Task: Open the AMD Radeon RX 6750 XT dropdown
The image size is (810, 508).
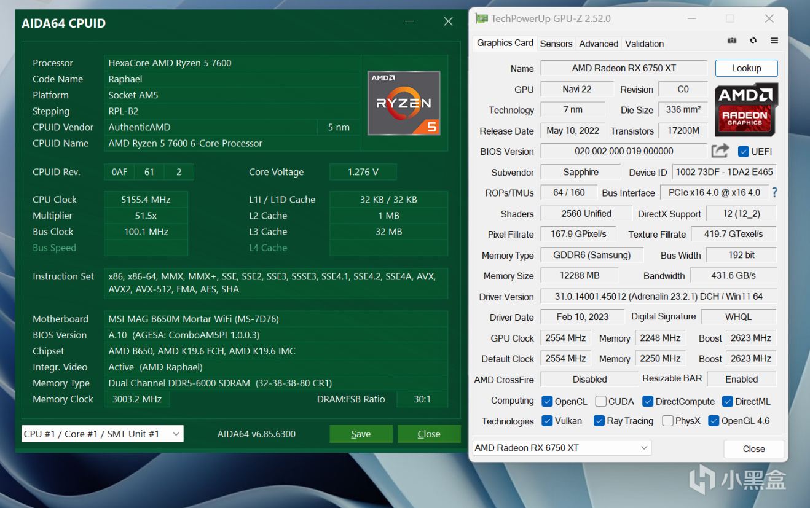Action: pos(562,448)
